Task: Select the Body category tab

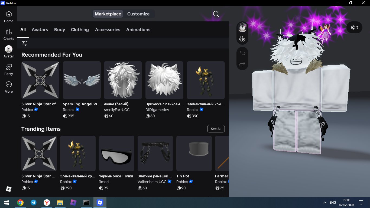Action: coord(60,30)
